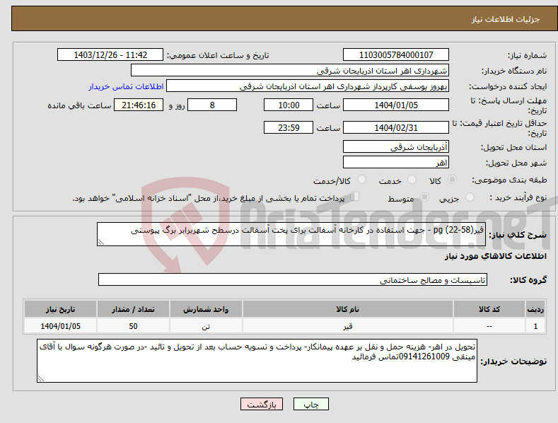Open buyer contact info link اطلاعات تماس خریدار
Screen dimensions: 558x423
pos(126,86)
